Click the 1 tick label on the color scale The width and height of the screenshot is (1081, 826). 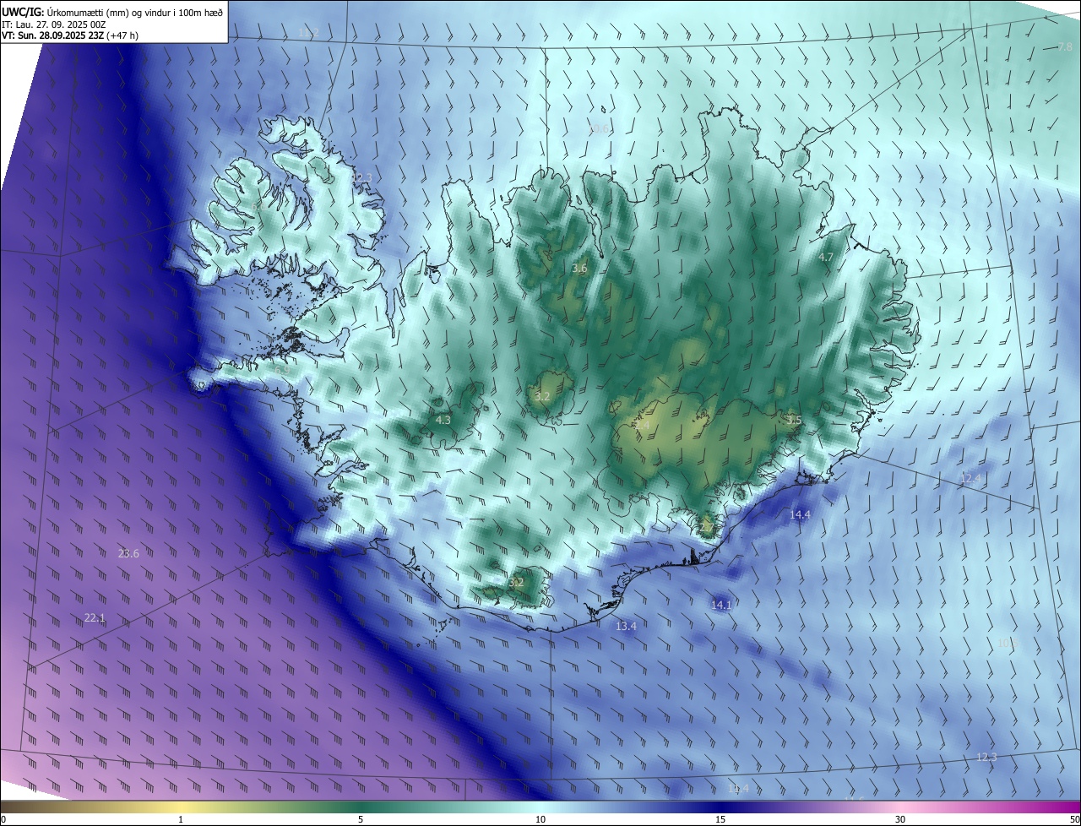click(x=181, y=819)
